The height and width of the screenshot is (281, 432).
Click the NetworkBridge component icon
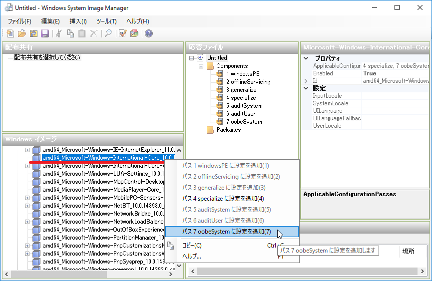click(x=36, y=214)
